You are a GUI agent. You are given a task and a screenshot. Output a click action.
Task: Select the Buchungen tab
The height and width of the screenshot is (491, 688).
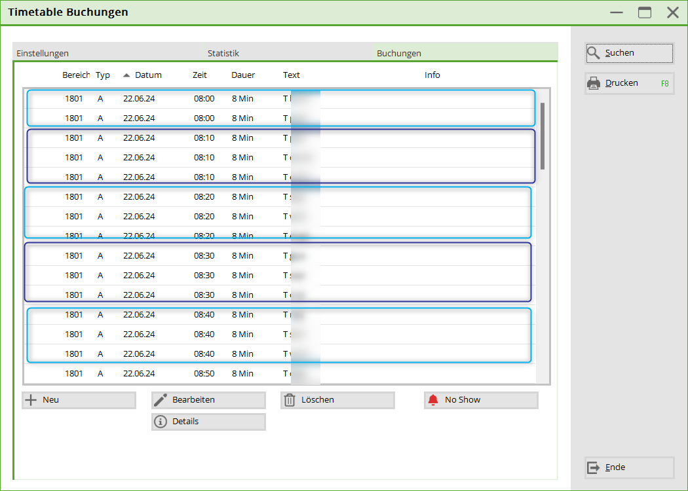coord(399,53)
